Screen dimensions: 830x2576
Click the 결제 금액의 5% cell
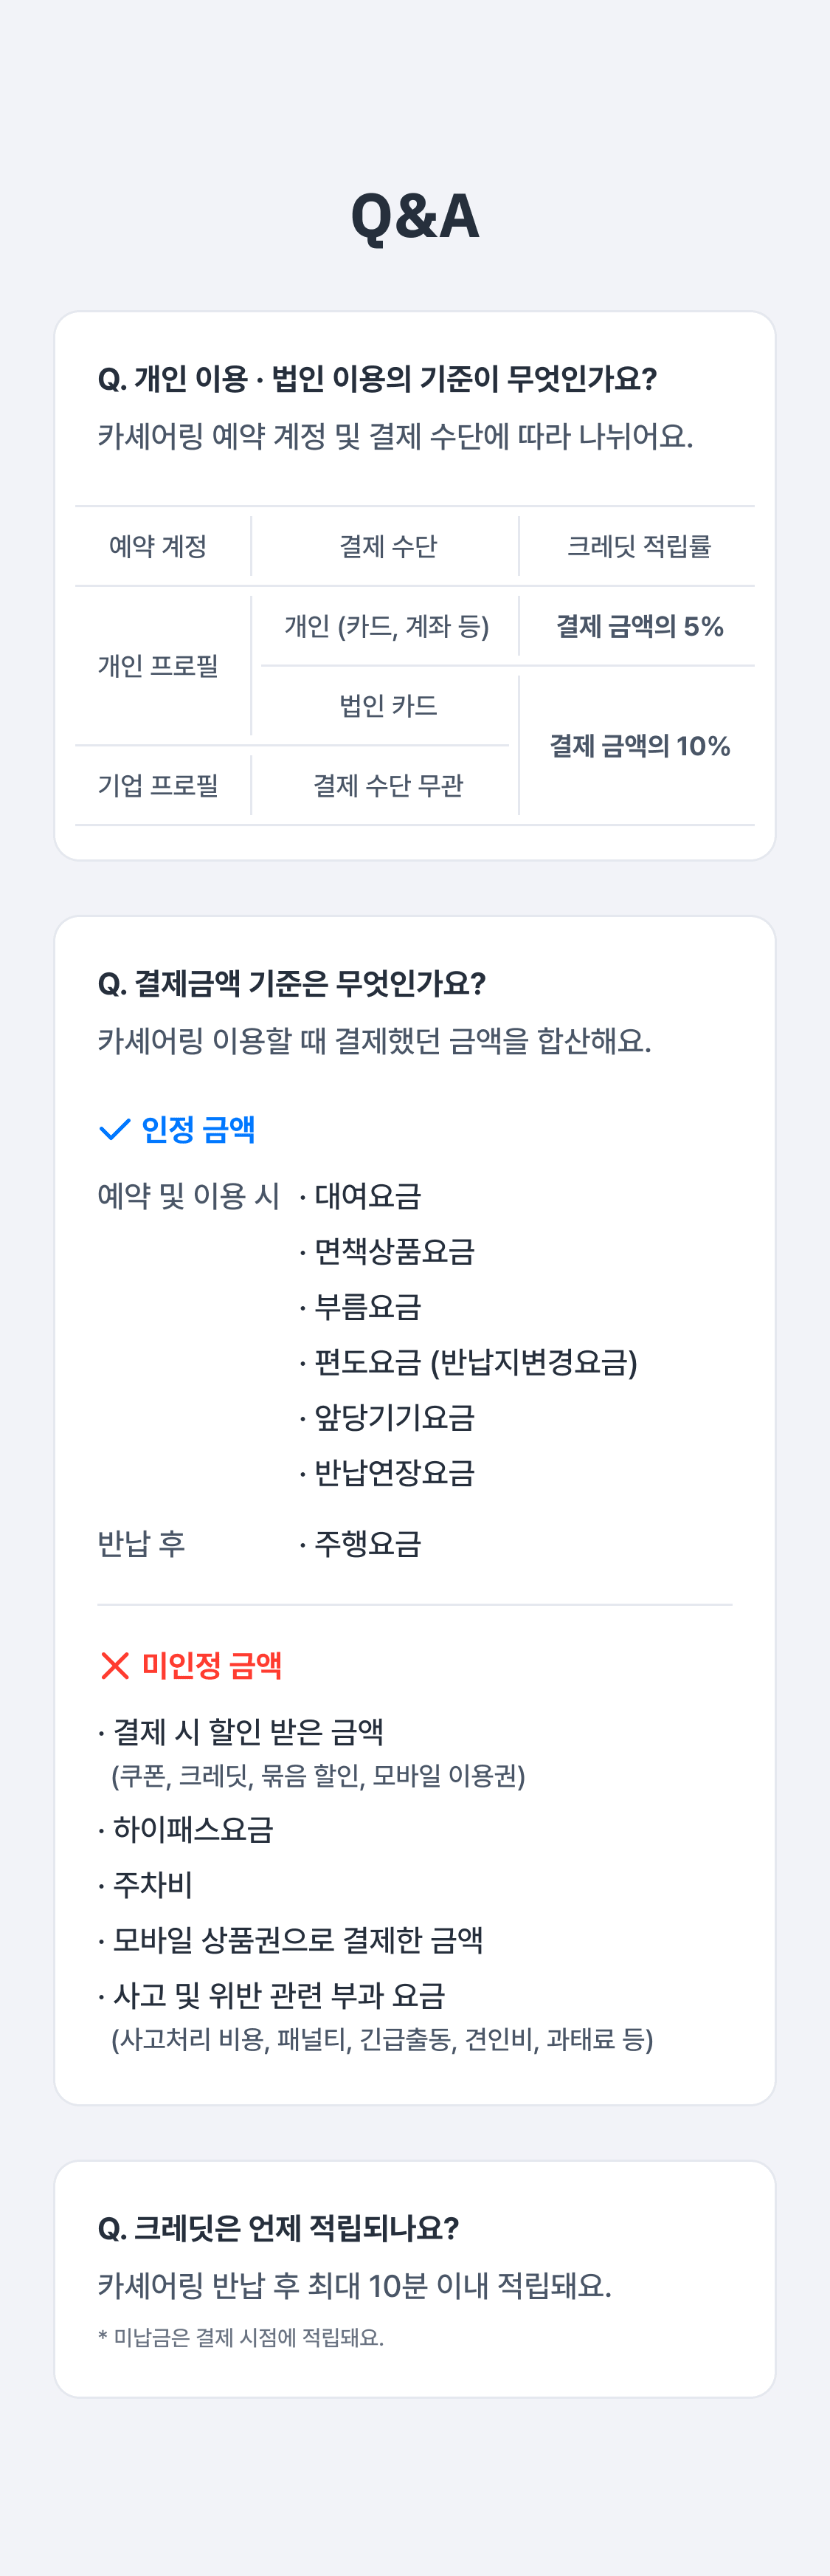pos(639,626)
